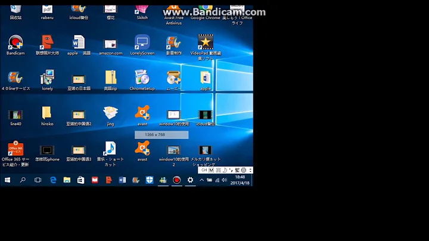Open Windows Defender shield on taskbar

point(150,180)
